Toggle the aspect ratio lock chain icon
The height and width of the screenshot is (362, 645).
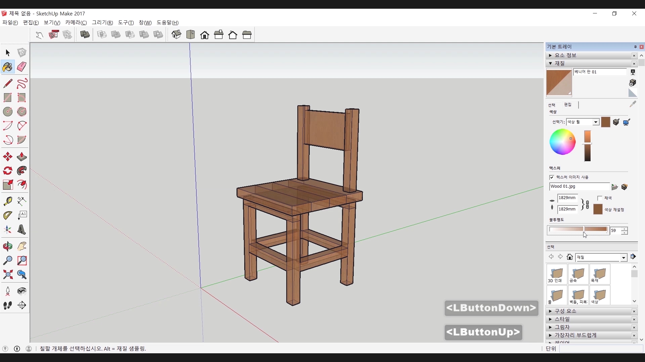[587, 204]
